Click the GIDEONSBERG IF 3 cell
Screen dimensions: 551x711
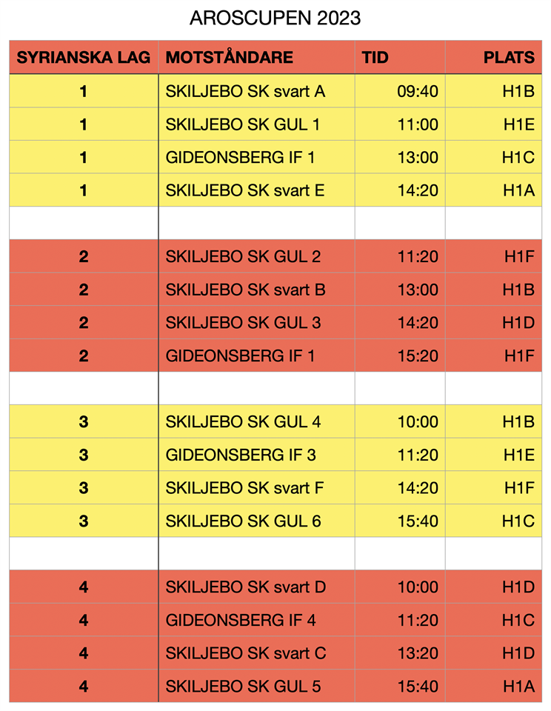pyautogui.click(x=241, y=455)
